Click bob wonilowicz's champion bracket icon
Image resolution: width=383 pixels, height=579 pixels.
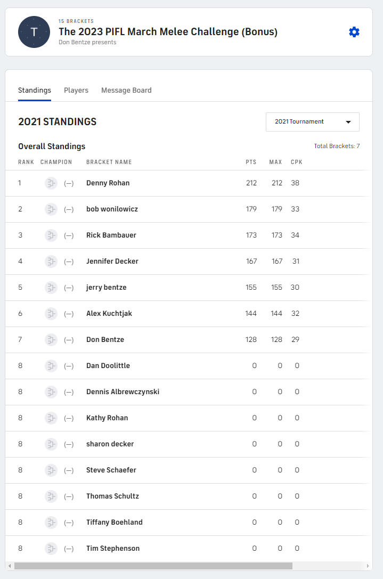pyautogui.click(x=51, y=209)
